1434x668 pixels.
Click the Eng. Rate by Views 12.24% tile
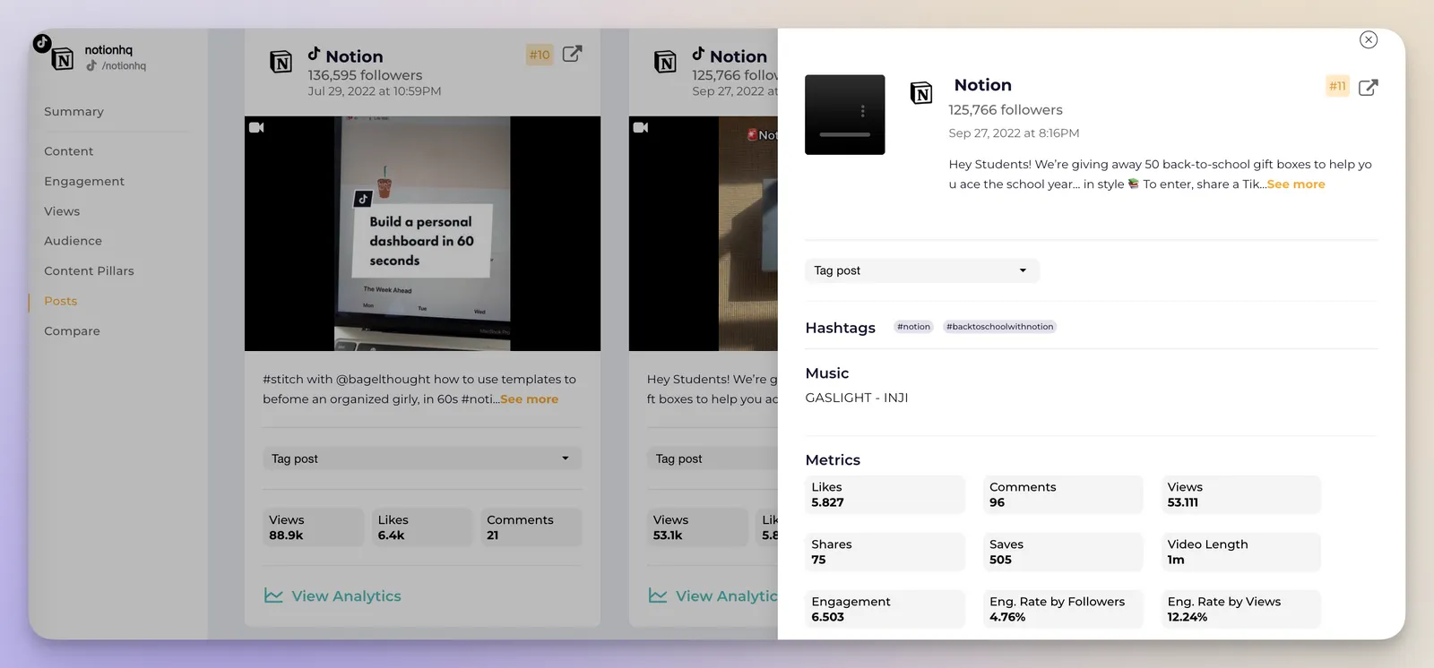click(x=1240, y=609)
